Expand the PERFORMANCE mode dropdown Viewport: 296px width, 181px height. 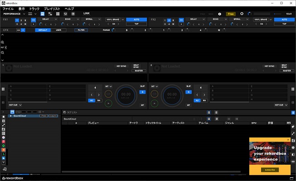tap(14, 14)
